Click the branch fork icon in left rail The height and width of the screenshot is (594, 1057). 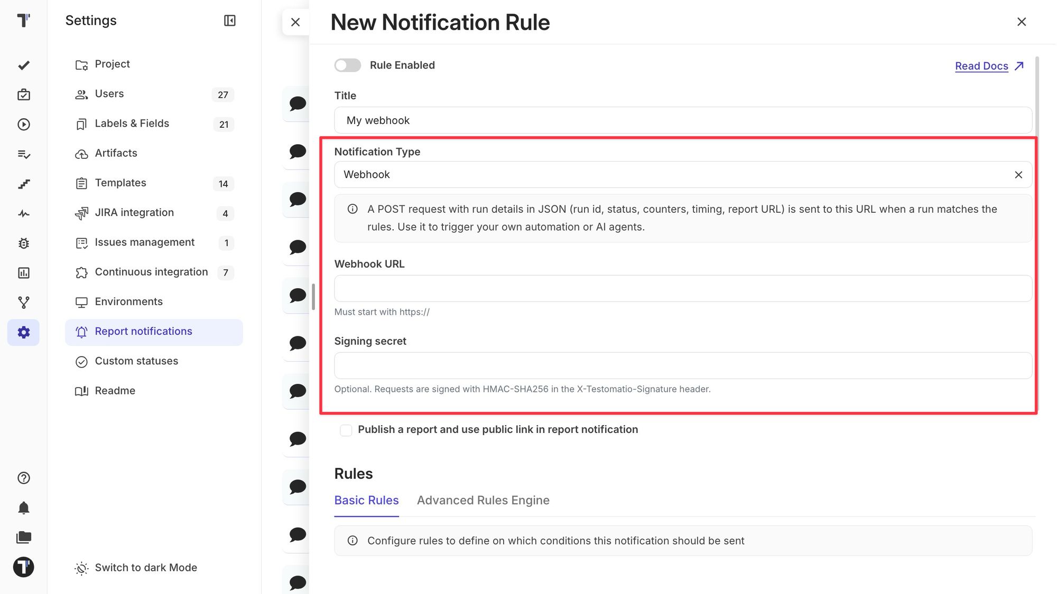[x=24, y=303]
